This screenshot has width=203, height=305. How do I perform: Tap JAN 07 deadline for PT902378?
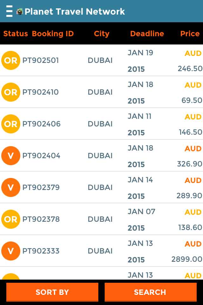(141, 212)
